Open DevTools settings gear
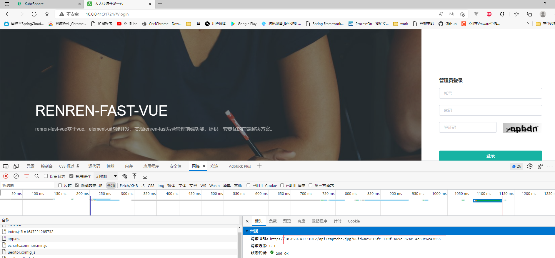The height and width of the screenshot is (258, 555). point(530,166)
